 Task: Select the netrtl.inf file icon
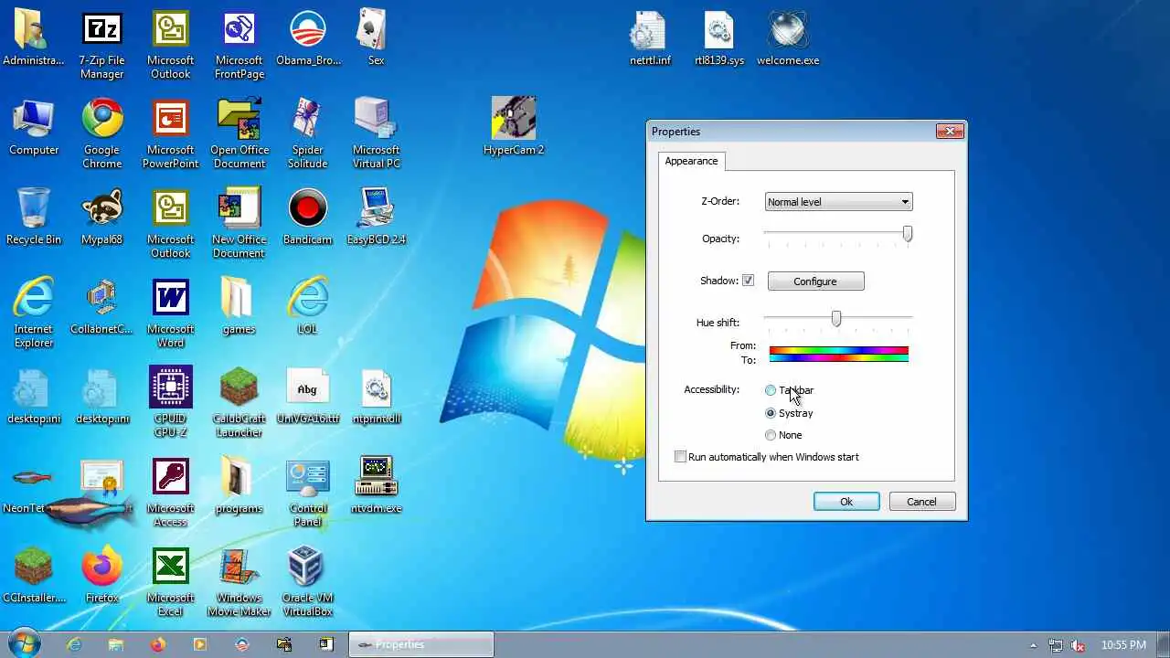pos(650,39)
